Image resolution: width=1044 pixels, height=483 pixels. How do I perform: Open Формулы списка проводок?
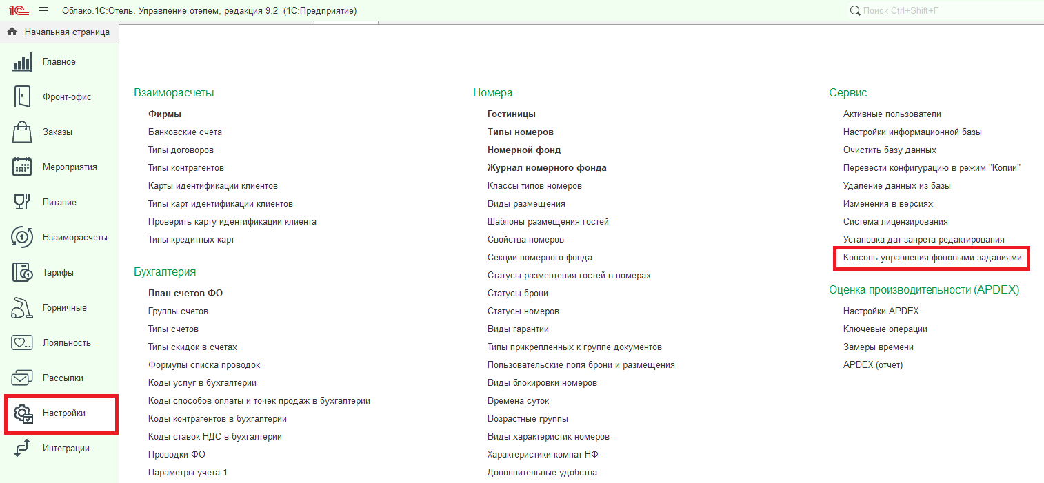204,364
